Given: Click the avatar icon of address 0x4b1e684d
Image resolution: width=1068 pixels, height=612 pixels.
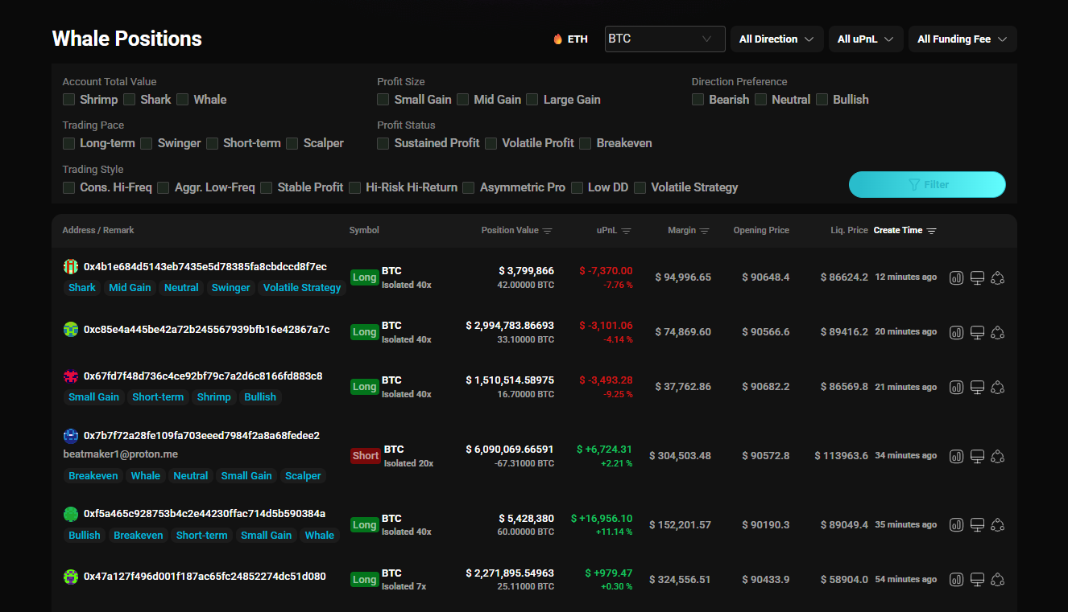Looking at the screenshot, I should coord(71,266).
